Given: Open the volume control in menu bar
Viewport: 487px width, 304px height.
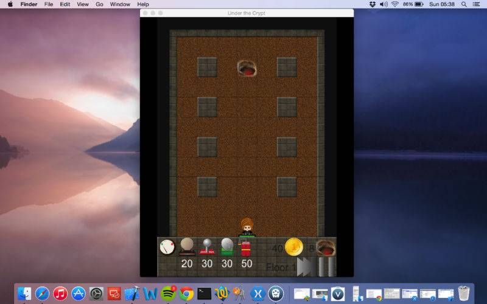Looking at the screenshot, I should point(384,4).
